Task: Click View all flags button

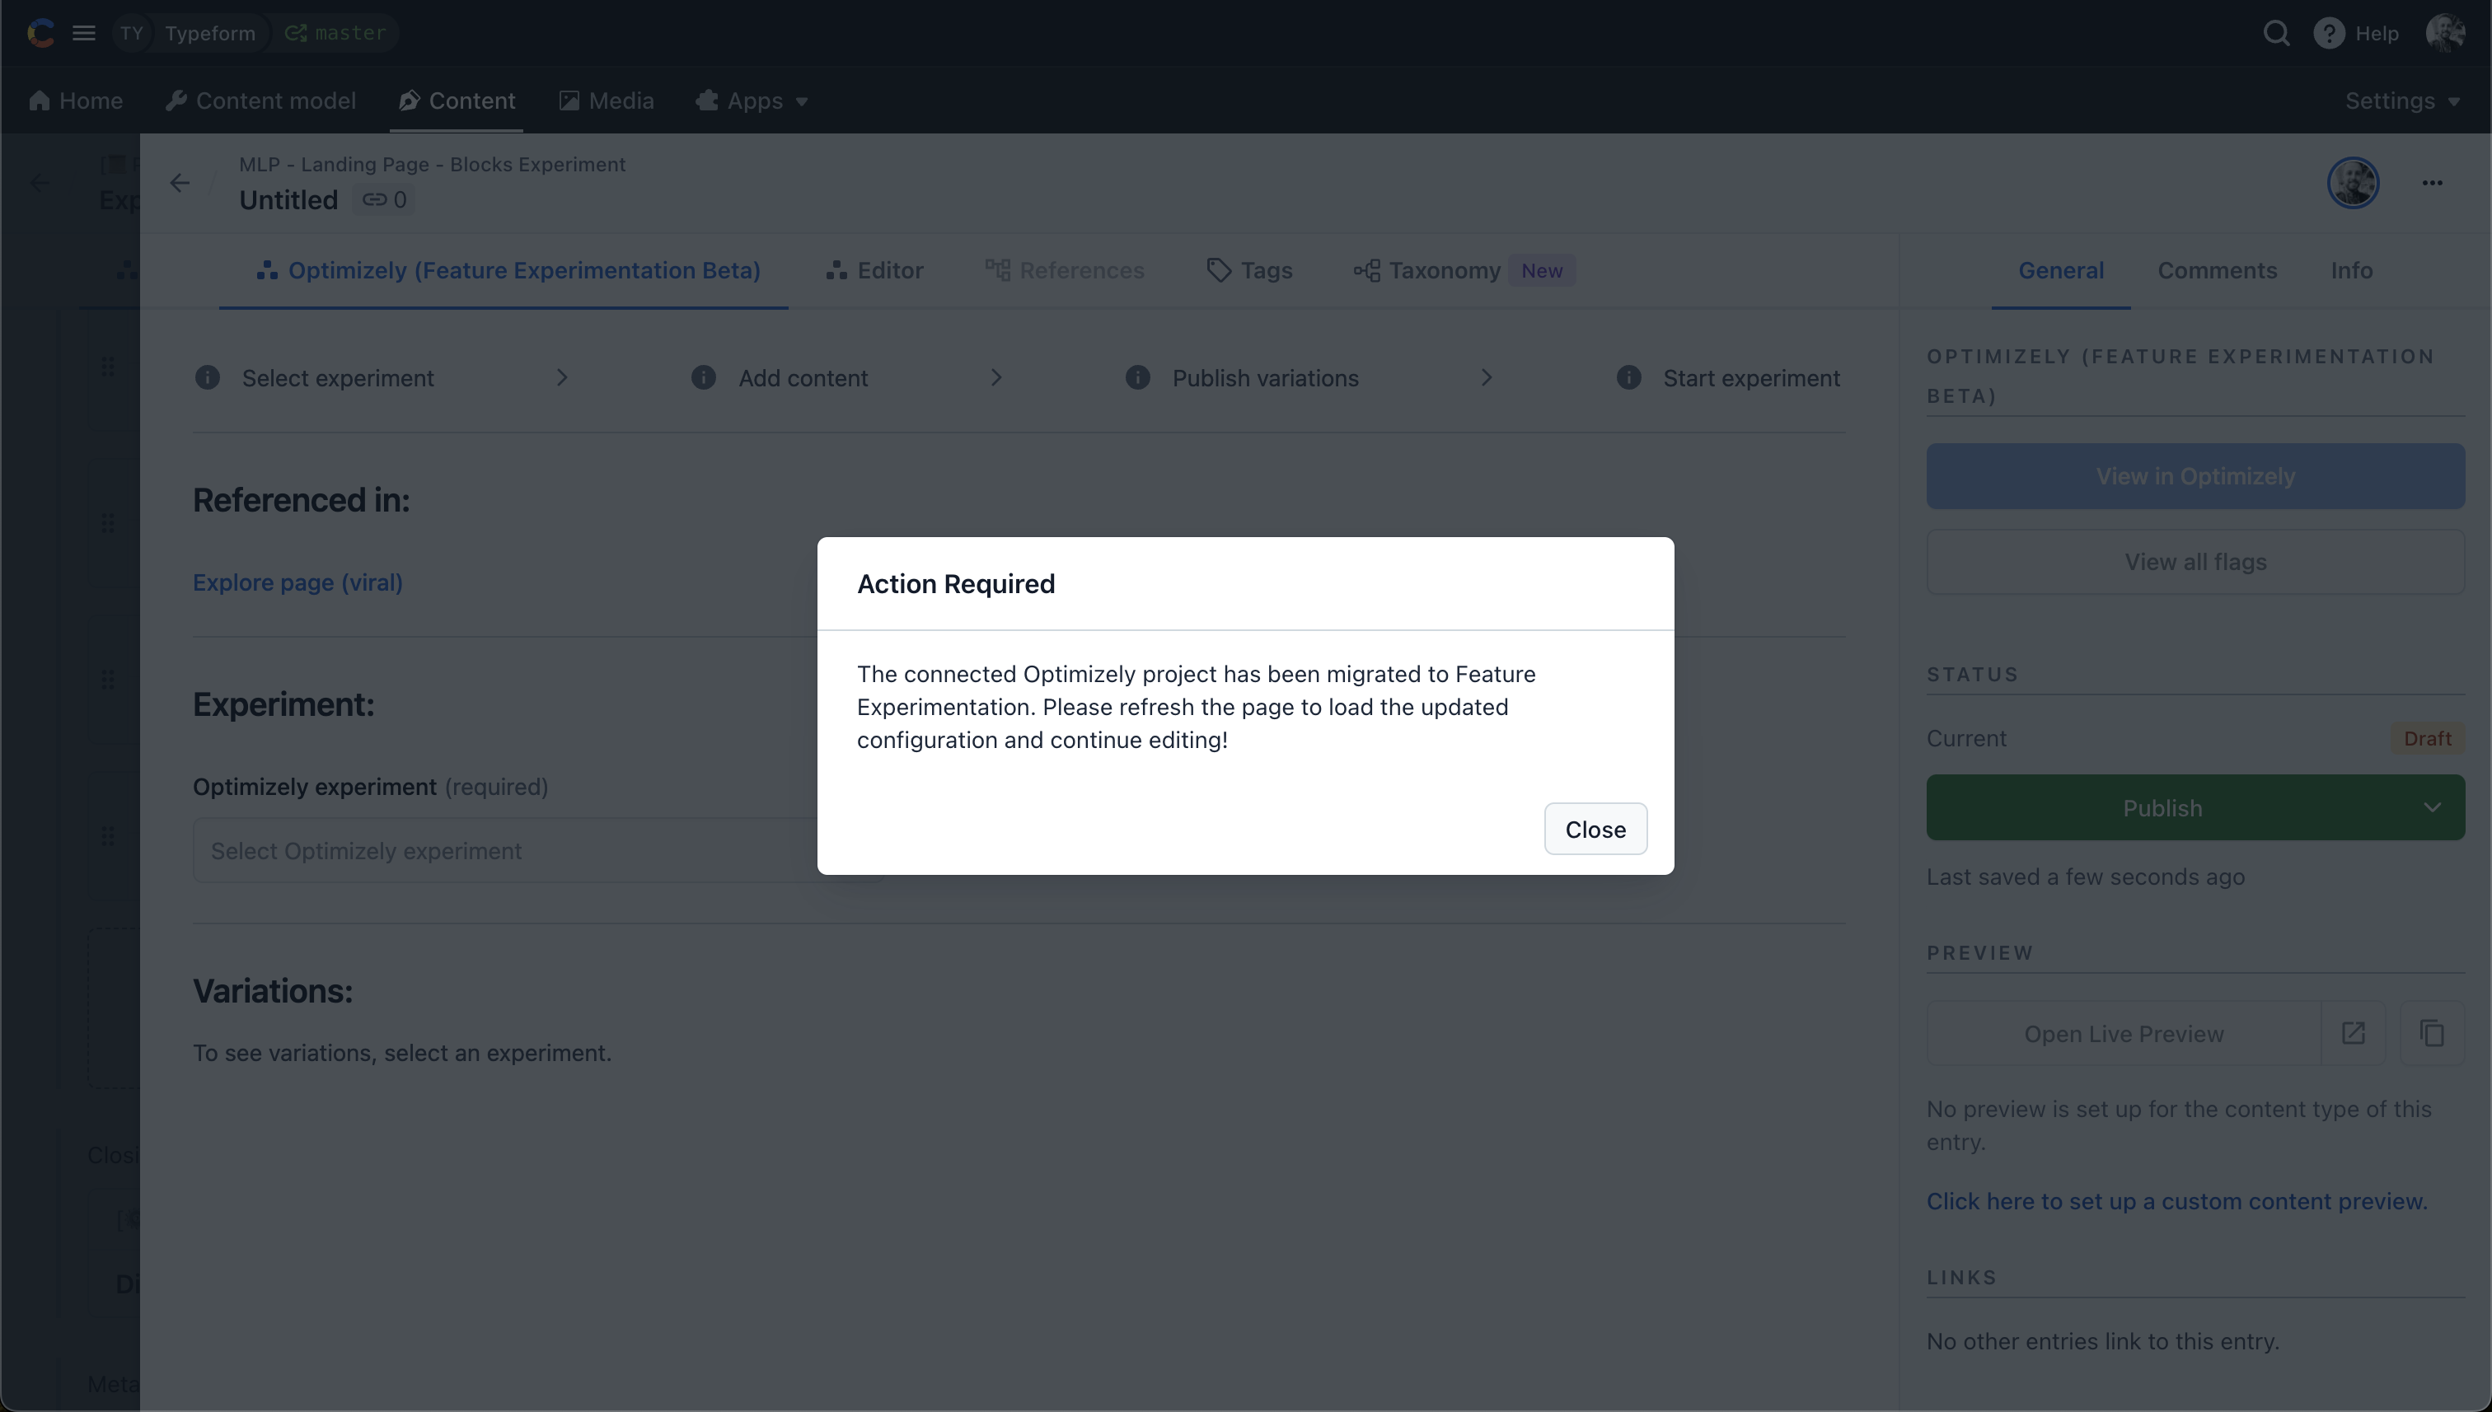Action: tap(2195, 562)
